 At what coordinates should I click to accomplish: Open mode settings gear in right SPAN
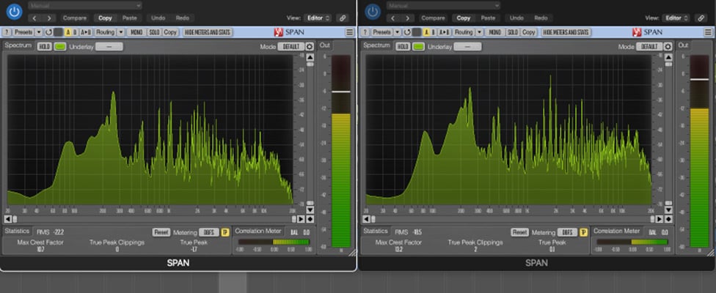pos(668,46)
